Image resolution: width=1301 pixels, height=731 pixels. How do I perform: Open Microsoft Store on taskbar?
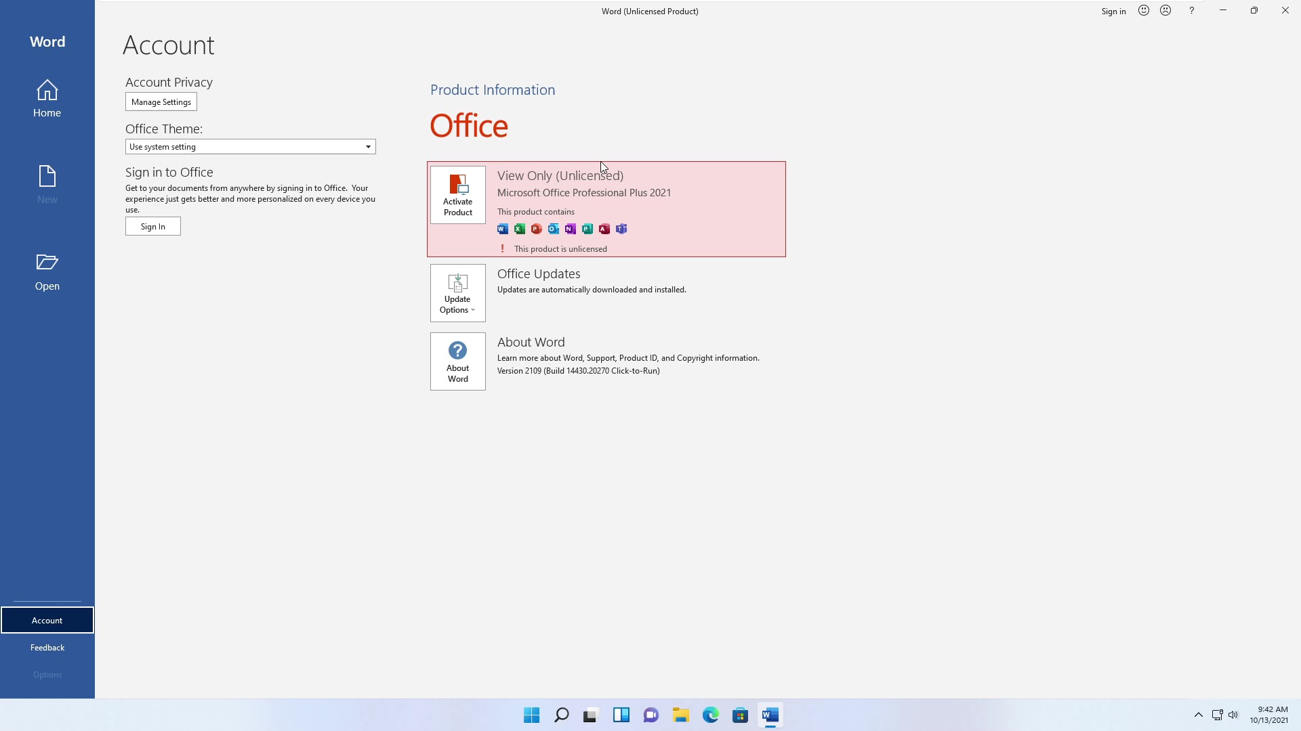coord(741,715)
